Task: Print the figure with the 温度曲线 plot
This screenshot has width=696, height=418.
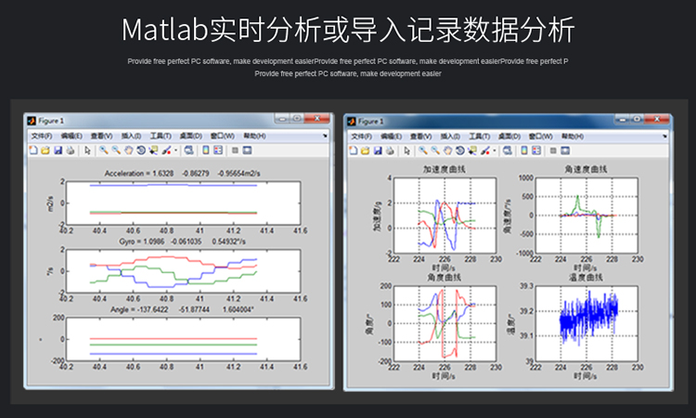Action: pyautogui.click(x=389, y=149)
